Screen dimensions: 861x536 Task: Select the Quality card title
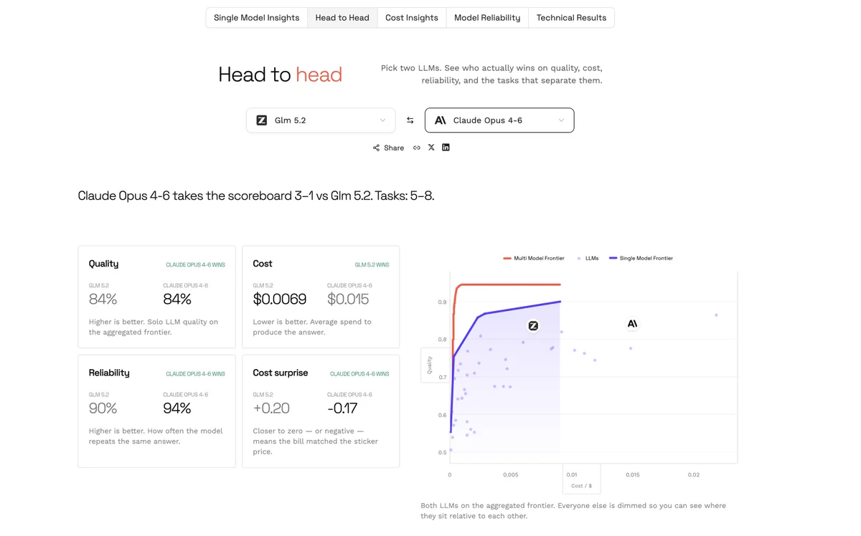point(103,264)
